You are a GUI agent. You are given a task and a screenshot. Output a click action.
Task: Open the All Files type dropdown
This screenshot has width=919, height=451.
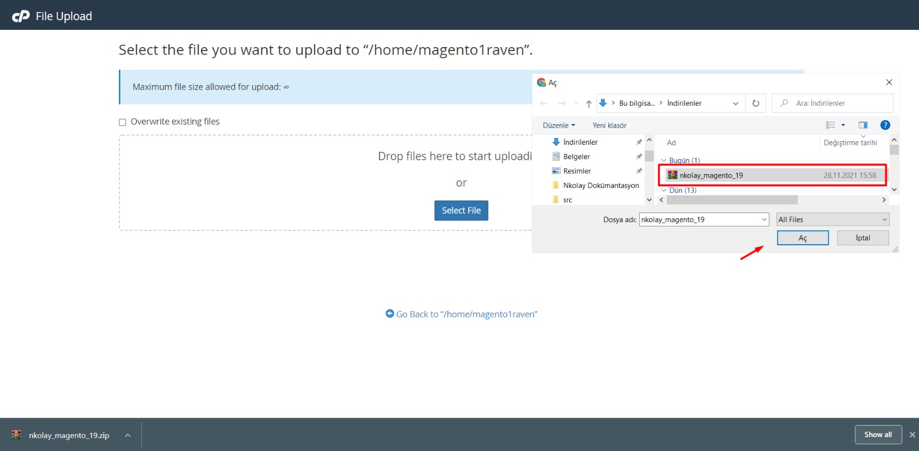(x=832, y=219)
